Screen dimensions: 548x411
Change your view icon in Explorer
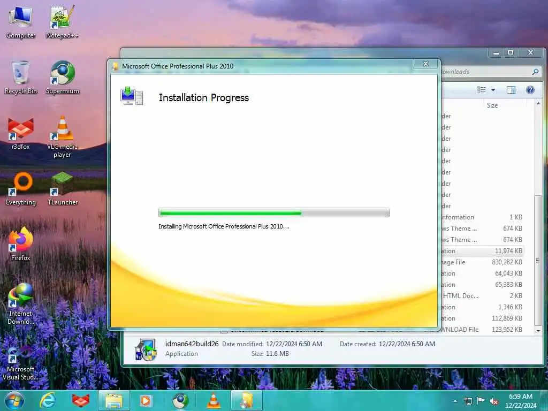coord(482,90)
